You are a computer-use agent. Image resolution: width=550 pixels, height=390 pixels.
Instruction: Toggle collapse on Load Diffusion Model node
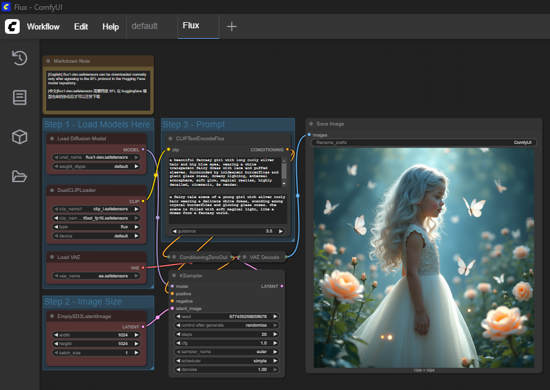pyautogui.click(x=52, y=138)
